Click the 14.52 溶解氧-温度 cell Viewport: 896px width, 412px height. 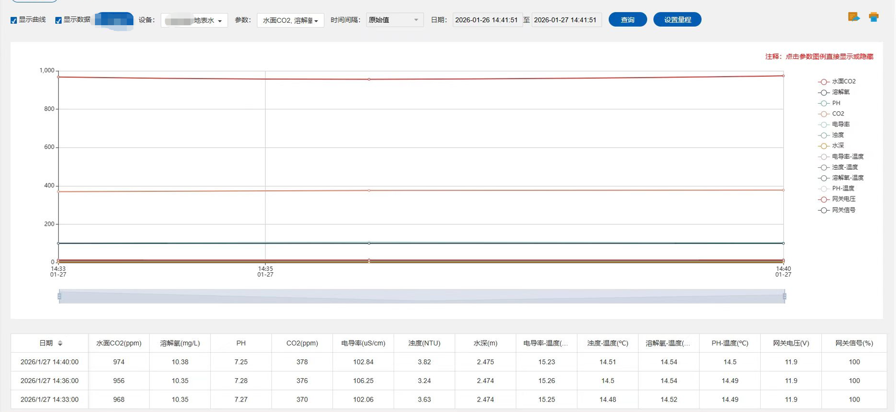(669, 400)
